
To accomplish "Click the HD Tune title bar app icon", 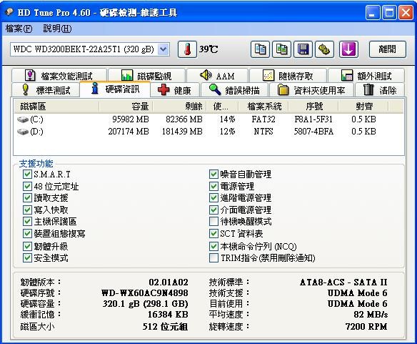I will (9, 12).
